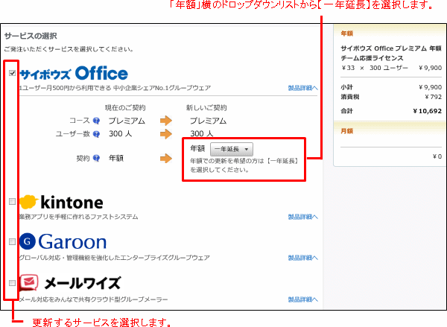Open the 一年延長 dropdown list
The height and width of the screenshot is (327, 447).
[x=232, y=150]
